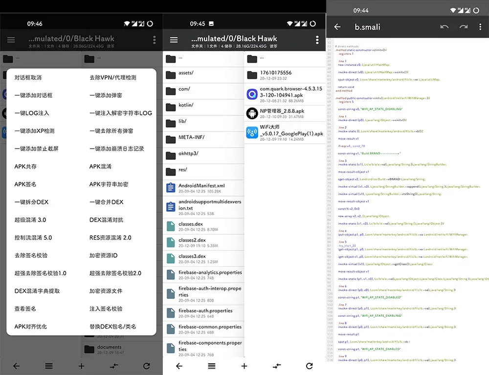Tap the plus icon to add new file

coord(244,366)
